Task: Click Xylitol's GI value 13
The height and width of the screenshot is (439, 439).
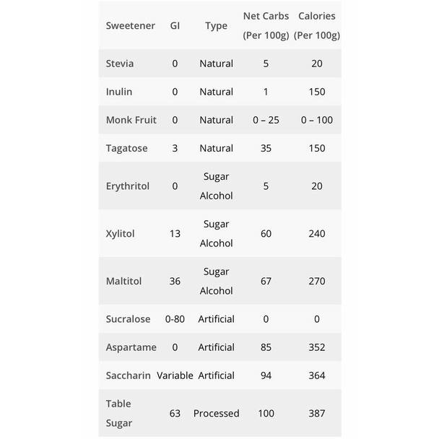Action: click(175, 234)
